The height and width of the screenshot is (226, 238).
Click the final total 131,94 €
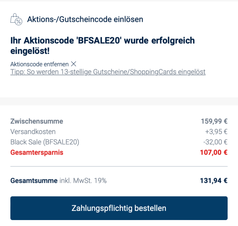[214, 181]
